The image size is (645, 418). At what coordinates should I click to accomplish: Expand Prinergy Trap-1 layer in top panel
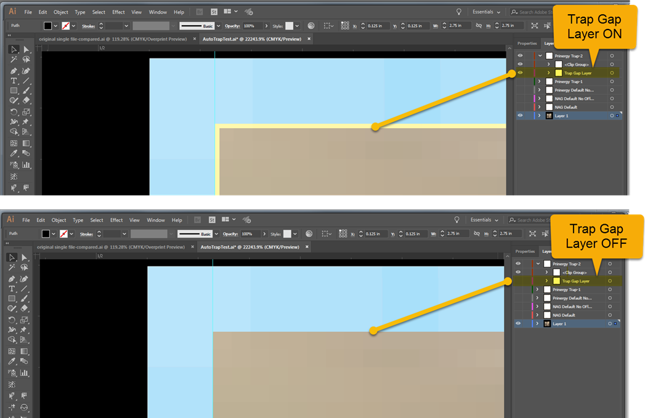540,81
